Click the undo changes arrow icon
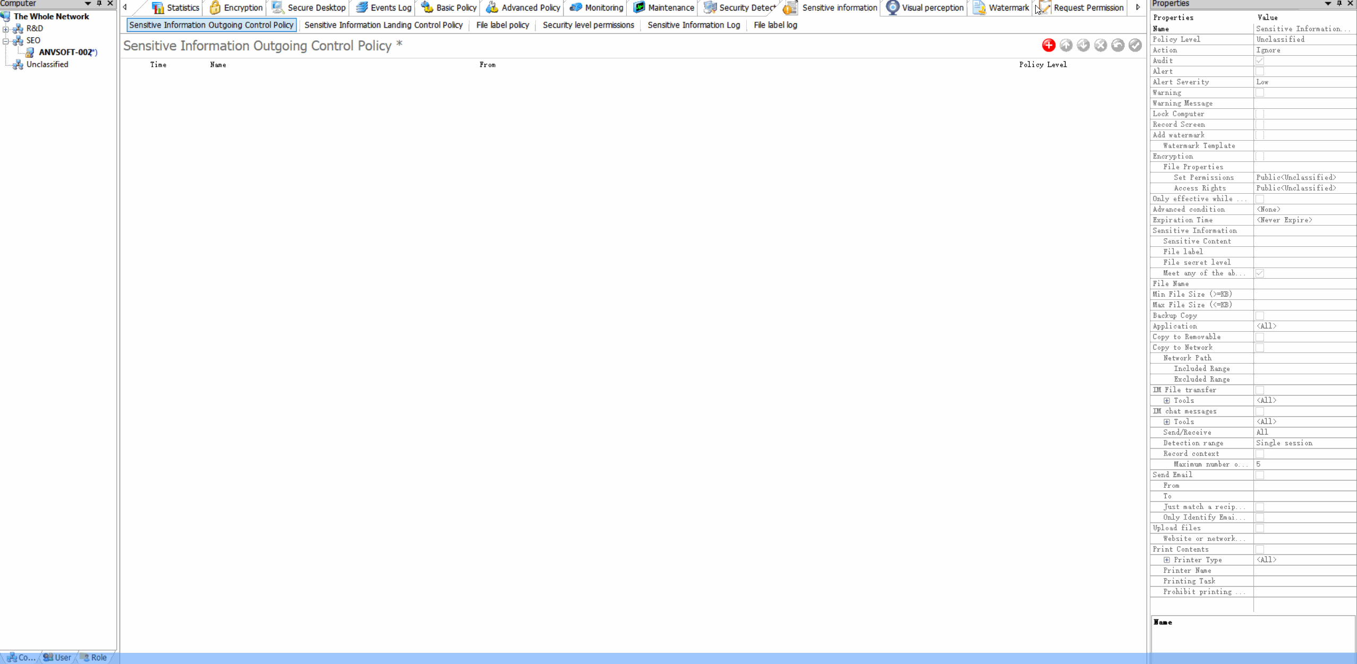The height and width of the screenshot is (664, 1357). (x=1118, y=46)
